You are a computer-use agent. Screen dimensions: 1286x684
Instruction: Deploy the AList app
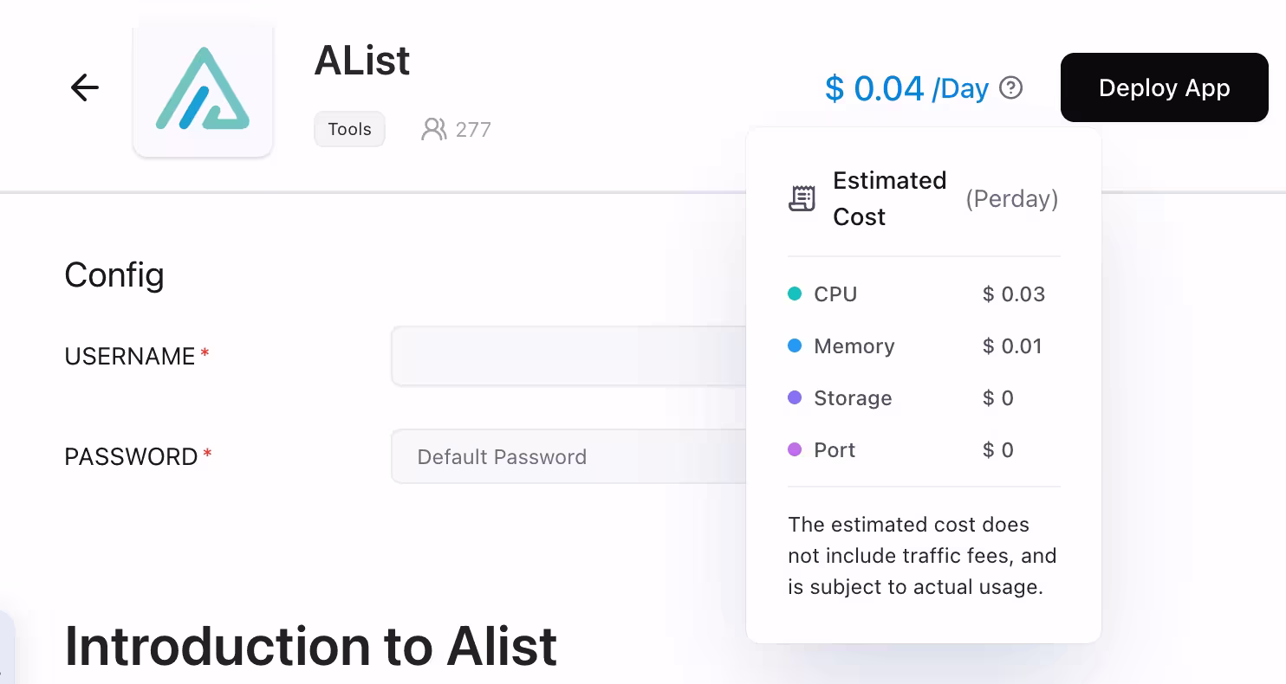click(1164, 87)
